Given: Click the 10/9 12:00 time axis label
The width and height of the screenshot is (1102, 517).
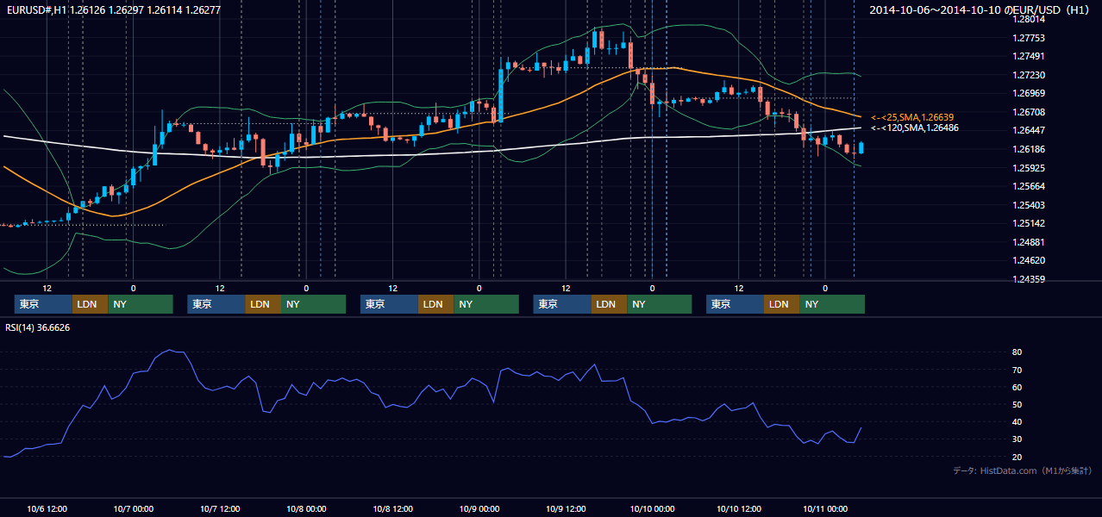Looking at the screenshot, I should click(566, 508).
